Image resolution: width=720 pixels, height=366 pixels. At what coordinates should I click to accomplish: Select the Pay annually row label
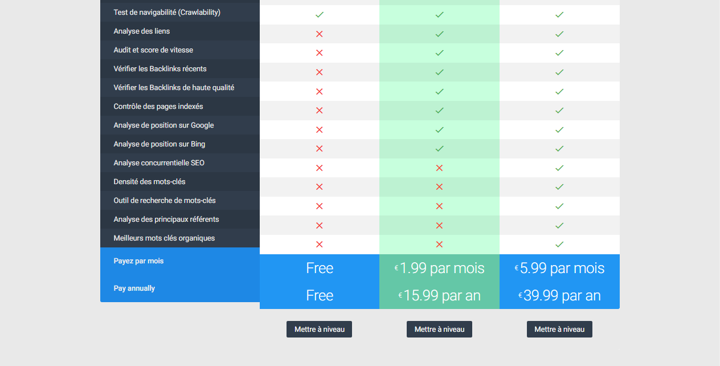tap(134, 288)
